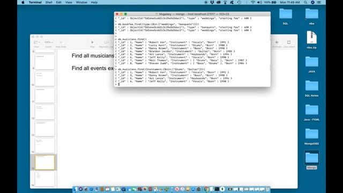This screenshot has height=193, width=343.
Task: Open Launchpad rocket in the Dock
Action: (86, 189)
